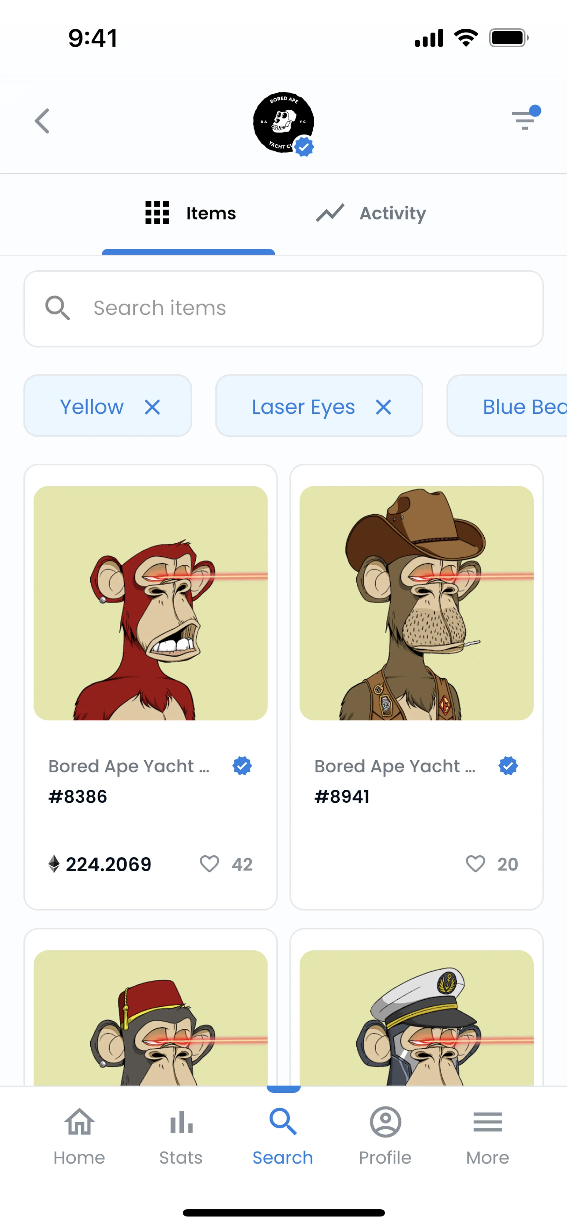Tap the Bored Ape Yacht Club logo
This screenshot has width=567, height=1228.
pos(283,123)
